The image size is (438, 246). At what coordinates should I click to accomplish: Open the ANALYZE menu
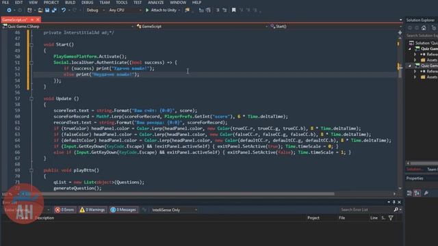tap(156, 3)
